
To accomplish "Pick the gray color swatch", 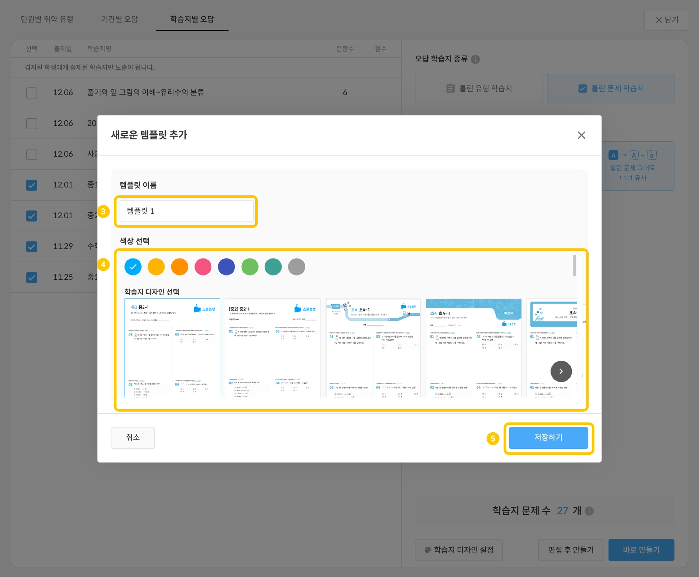I will coord(296,267).
